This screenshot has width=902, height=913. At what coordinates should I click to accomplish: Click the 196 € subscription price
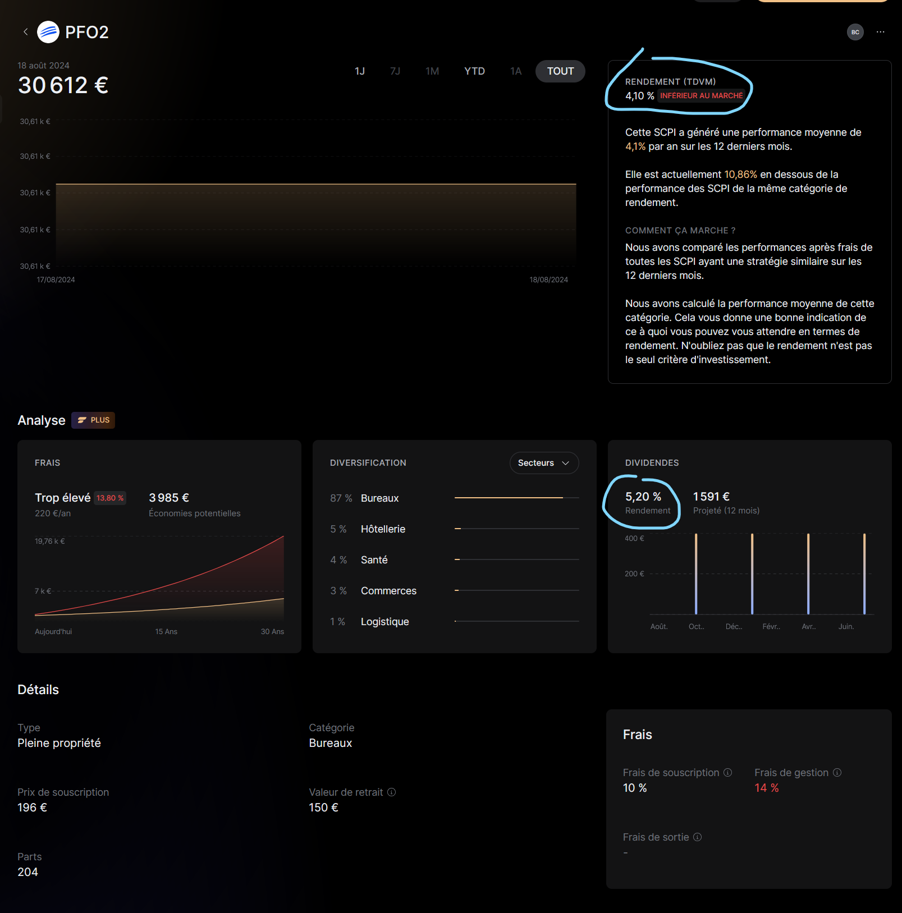(32, 808)
